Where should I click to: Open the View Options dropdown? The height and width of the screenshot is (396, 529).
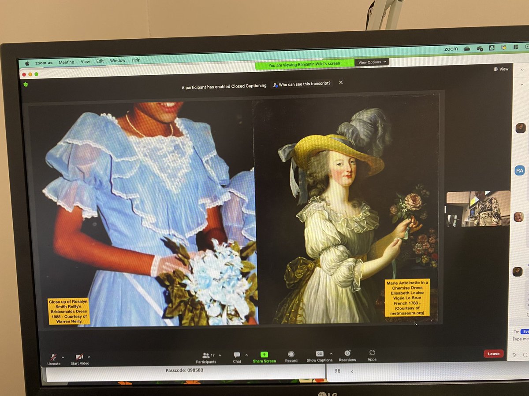373,62
